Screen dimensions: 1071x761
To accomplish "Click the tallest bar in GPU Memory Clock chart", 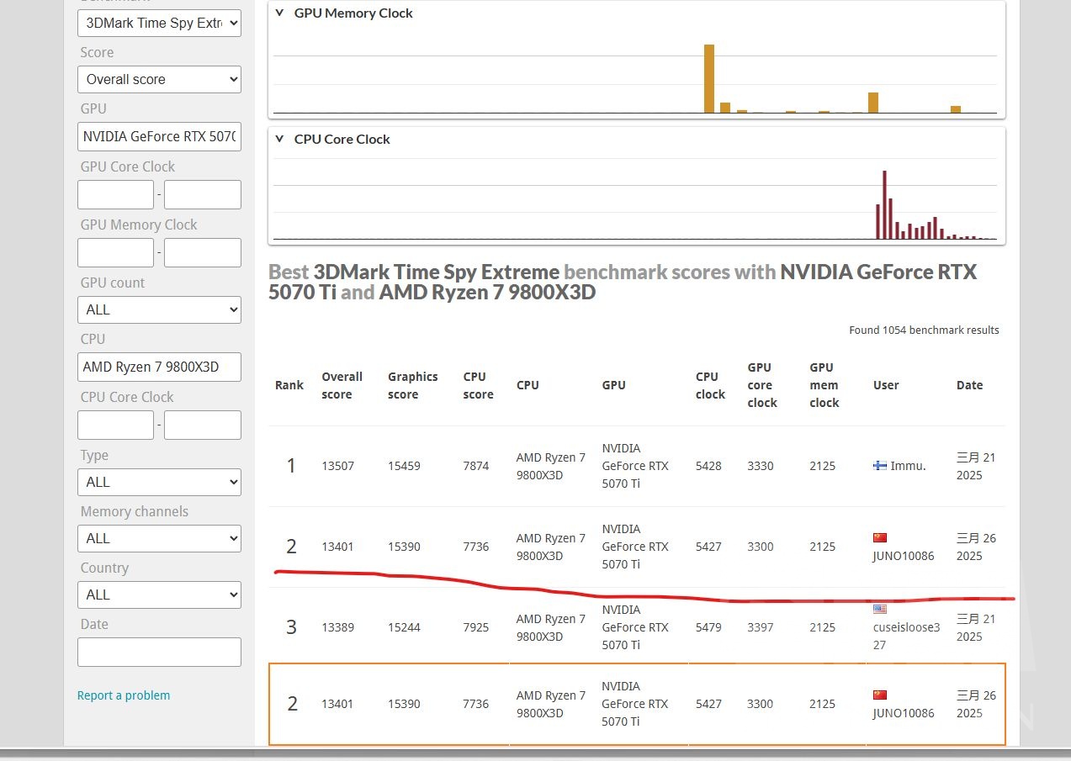I will (709, 78).
